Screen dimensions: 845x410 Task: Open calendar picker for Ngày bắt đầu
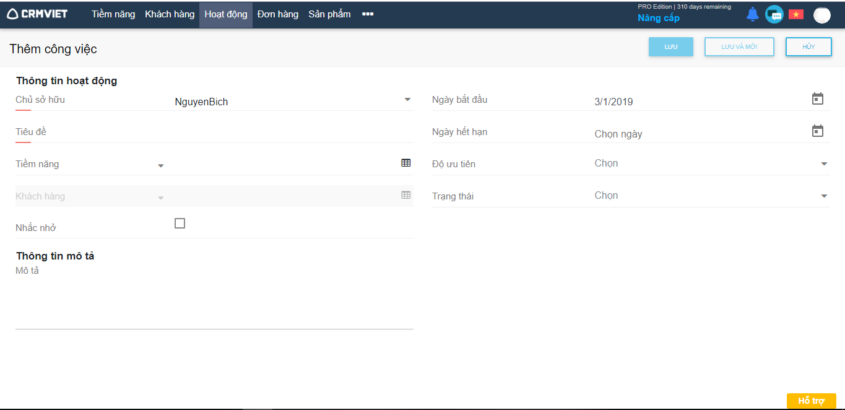(x=817, y=99)
